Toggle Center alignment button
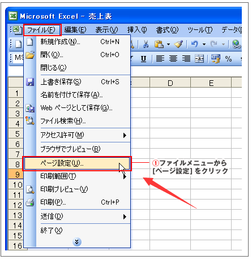This screenshot has width=252, height=260. (173, 59)
